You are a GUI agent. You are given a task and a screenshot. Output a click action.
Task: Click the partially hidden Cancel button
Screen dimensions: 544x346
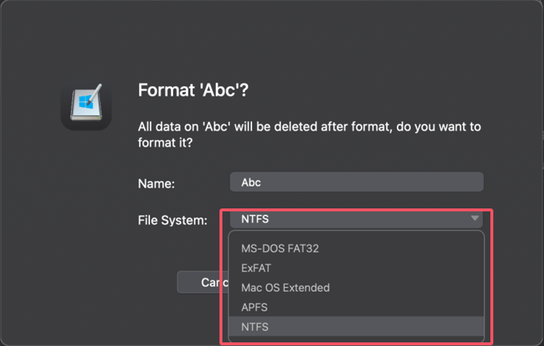(203, 282)
